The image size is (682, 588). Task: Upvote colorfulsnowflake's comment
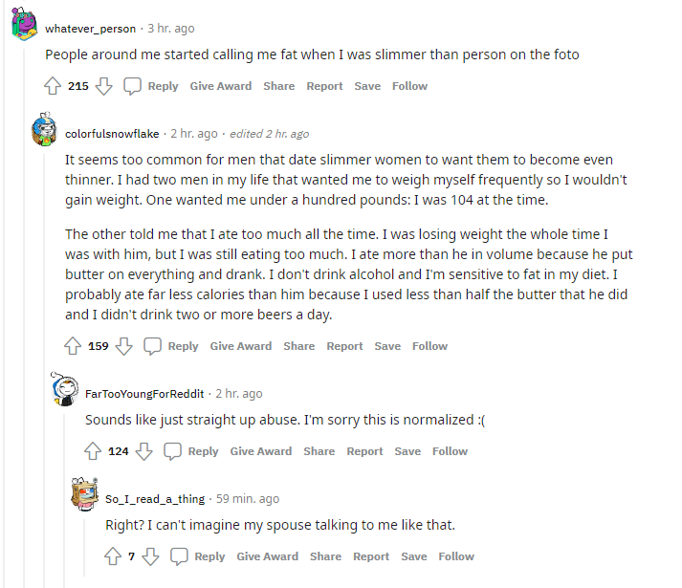[73, 346]
